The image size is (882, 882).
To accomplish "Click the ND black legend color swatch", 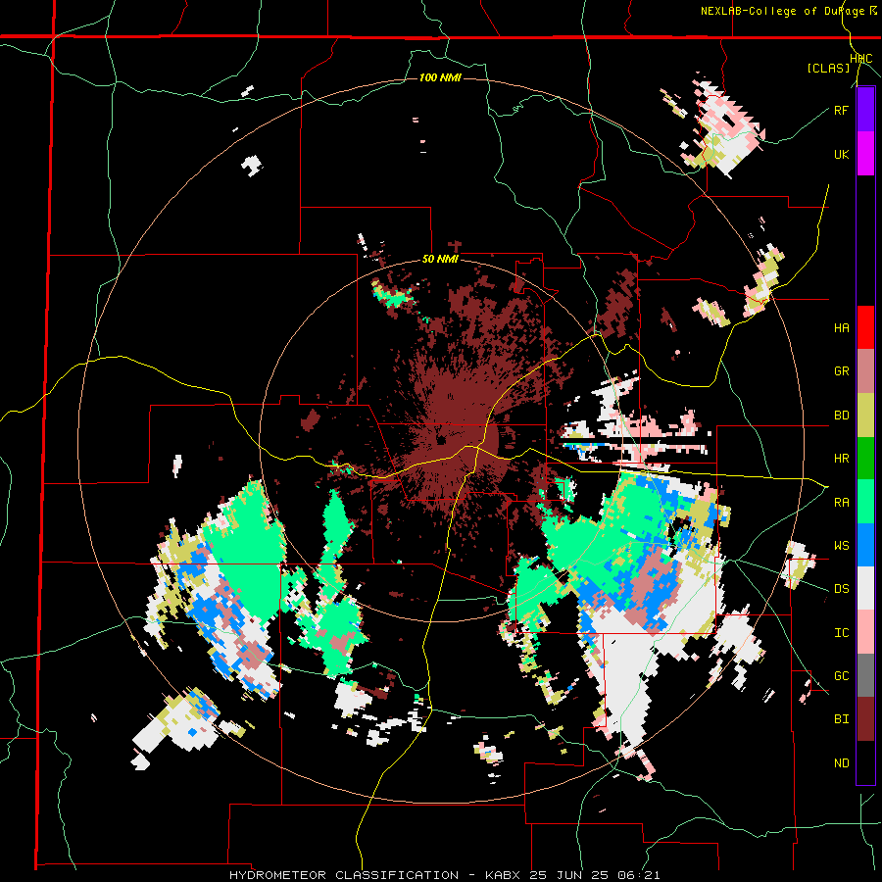I will [865, 762].
